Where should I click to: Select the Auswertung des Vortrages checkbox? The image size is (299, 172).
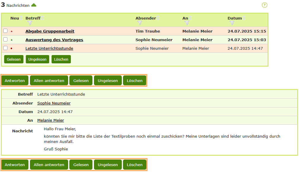(x=5, y=40)
